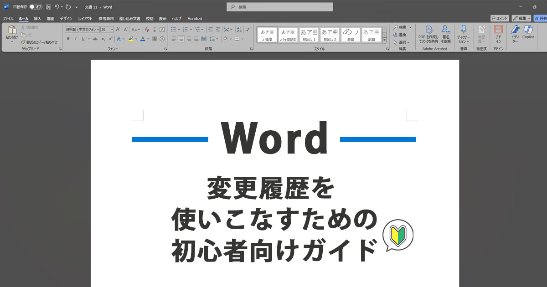Screen dimensions: 547x287
Task: Click the yellow text highlight color button
Action: [131, 39]
